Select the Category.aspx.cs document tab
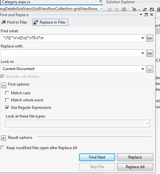160x174 pixels. tap(16, 2)
